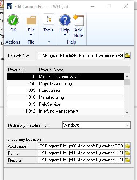Select the Microsoft Dynamics GP row
This screenshot has height=180, width=137.
(65, 76)
